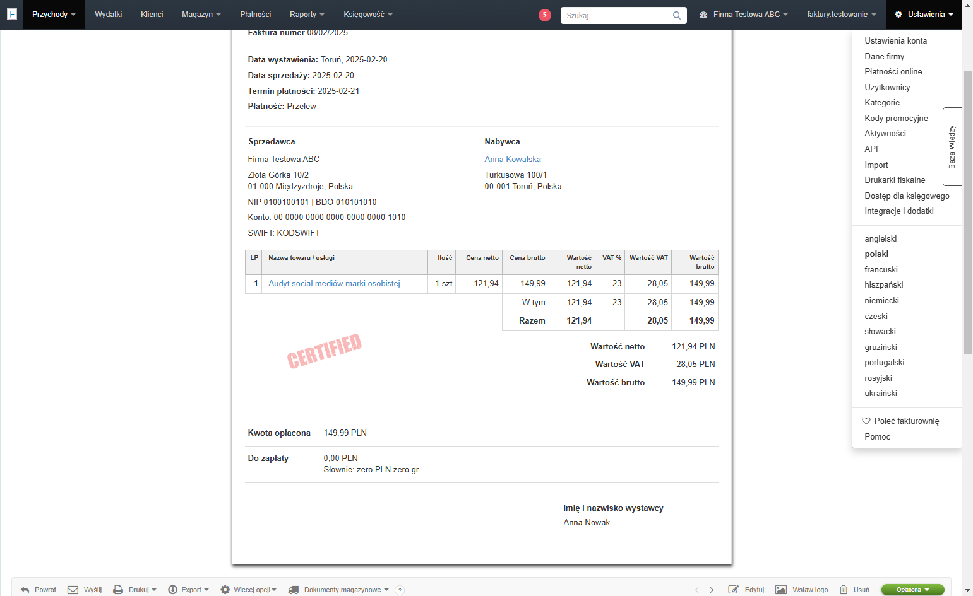Click Poleć fakturownię heart link

click(901, 421)
